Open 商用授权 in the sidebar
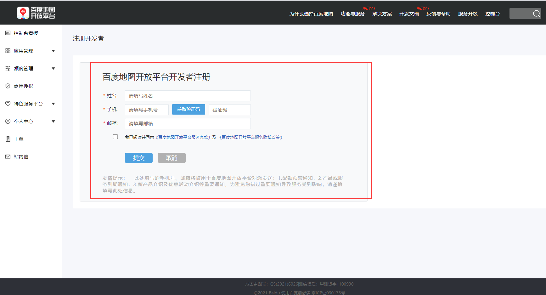This screenshot has width=546, height=295. point(8,86)
